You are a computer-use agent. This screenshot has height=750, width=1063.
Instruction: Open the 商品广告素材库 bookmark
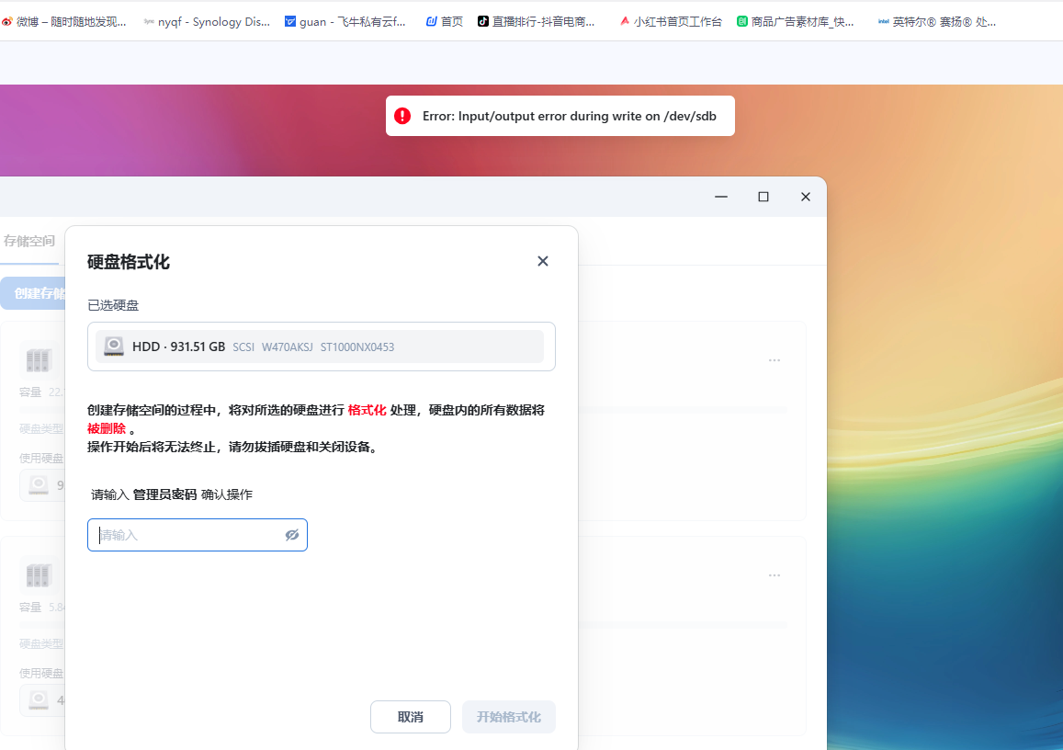point(796,22)
